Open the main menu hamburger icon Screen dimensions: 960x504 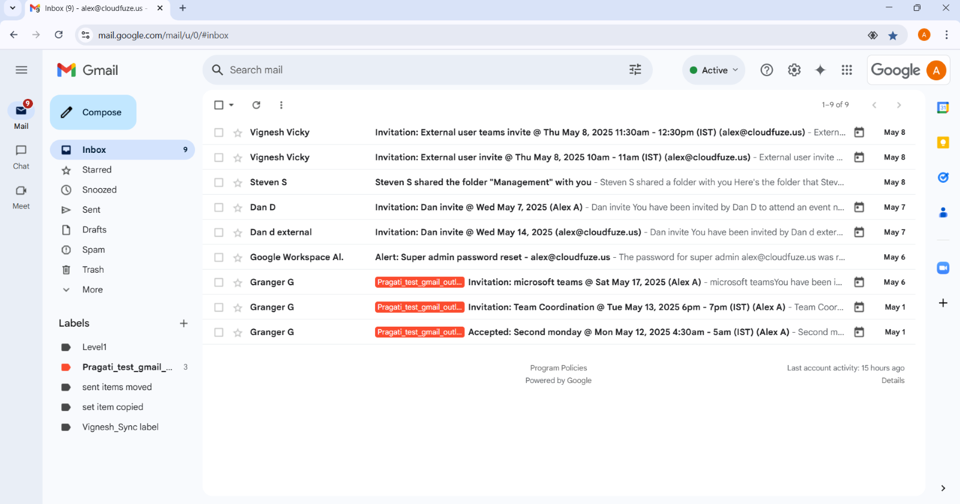(22, 70)
